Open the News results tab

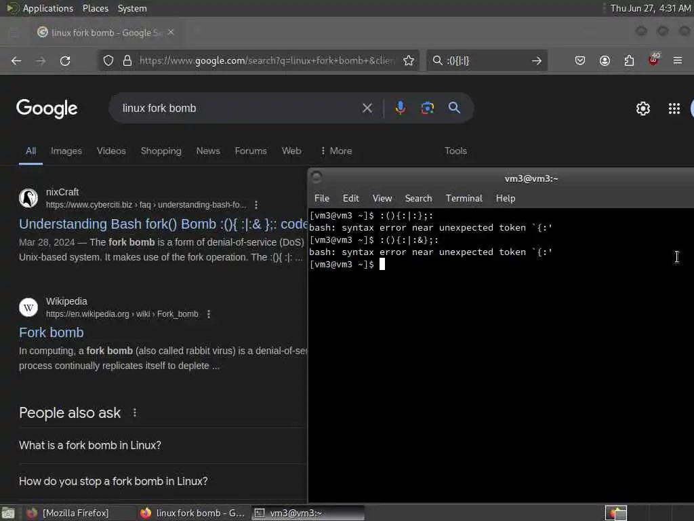208,151
